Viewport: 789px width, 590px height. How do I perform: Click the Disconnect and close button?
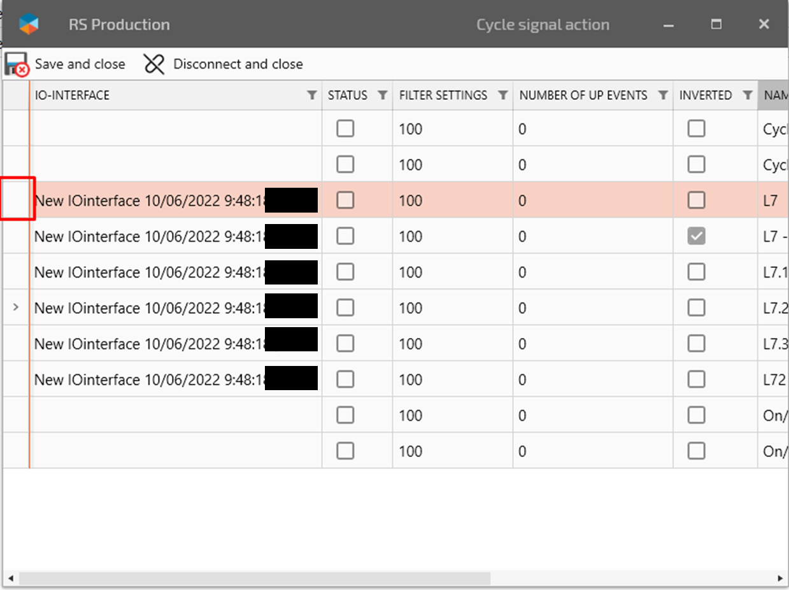238,64
